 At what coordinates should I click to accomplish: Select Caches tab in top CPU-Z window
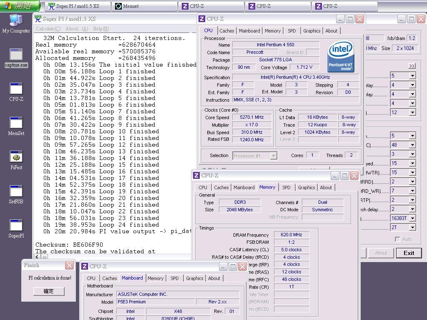(226, 31)
